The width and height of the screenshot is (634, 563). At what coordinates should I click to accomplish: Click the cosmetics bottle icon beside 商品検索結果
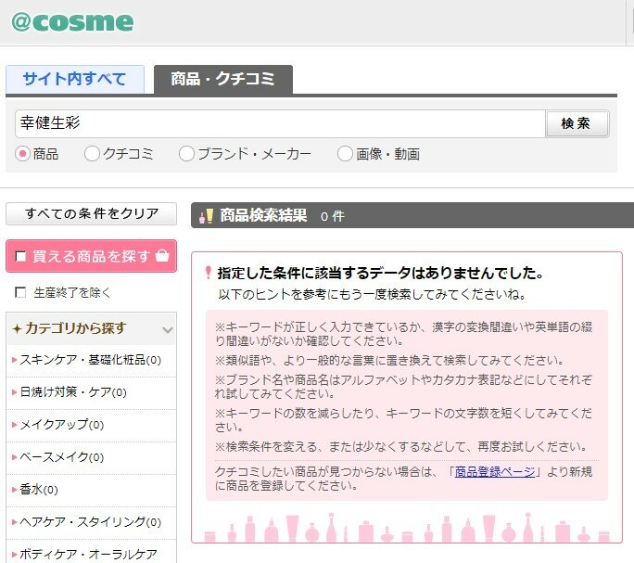pos(208,216)
